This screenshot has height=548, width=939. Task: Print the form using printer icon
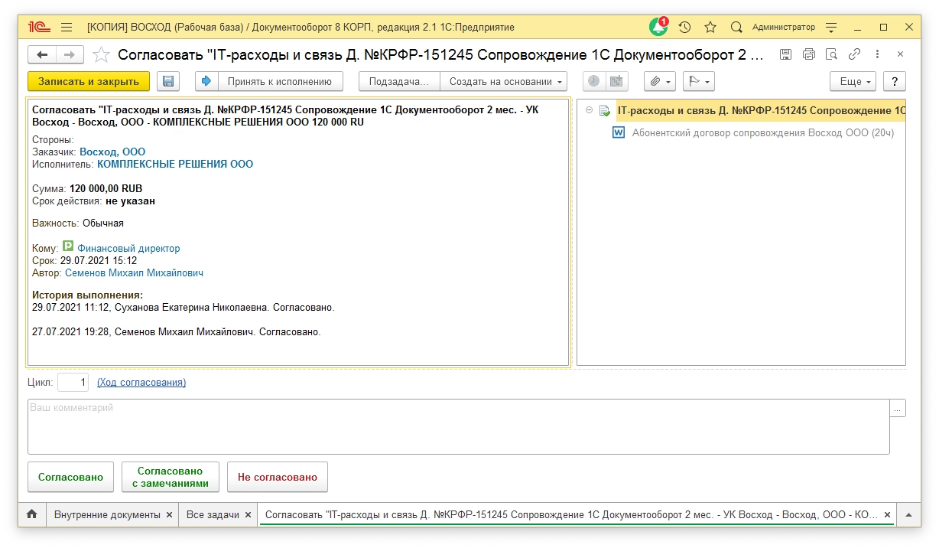(809, 54)
